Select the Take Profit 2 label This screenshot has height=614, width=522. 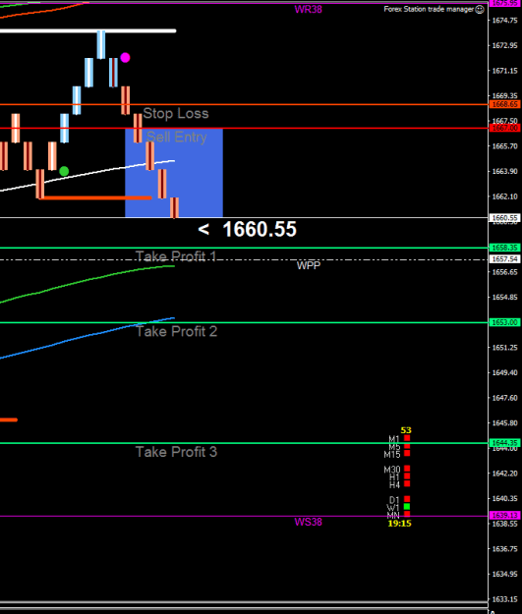coord(176,331)
